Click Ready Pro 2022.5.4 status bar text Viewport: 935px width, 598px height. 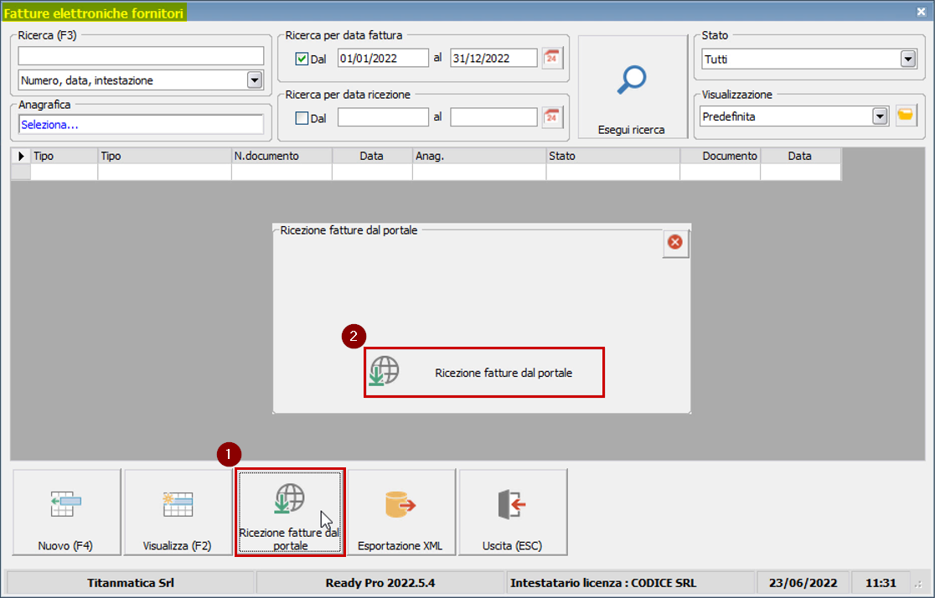[x=380, y=583]
